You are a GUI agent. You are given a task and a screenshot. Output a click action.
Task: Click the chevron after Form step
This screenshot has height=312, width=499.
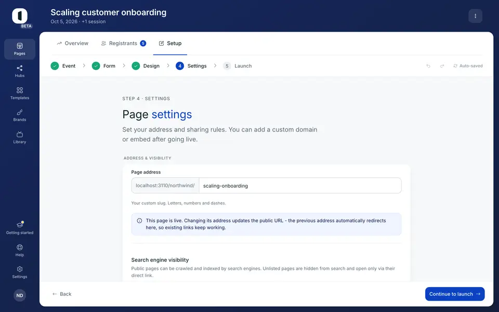124,66
